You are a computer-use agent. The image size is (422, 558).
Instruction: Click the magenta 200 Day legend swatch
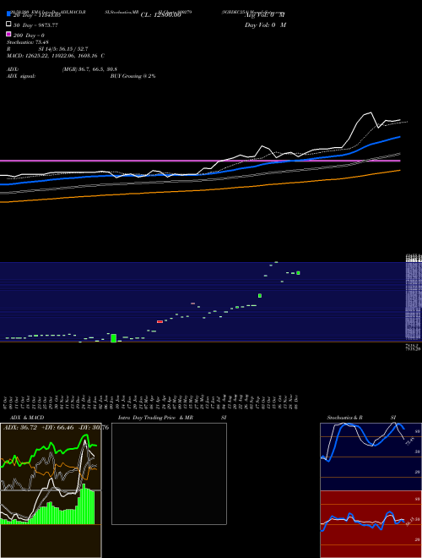[x=9, y=35]
